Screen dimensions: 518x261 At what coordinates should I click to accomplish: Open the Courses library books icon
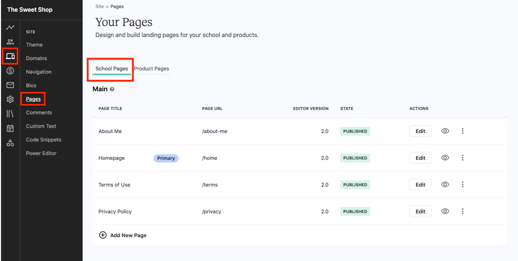coord(10,114)
